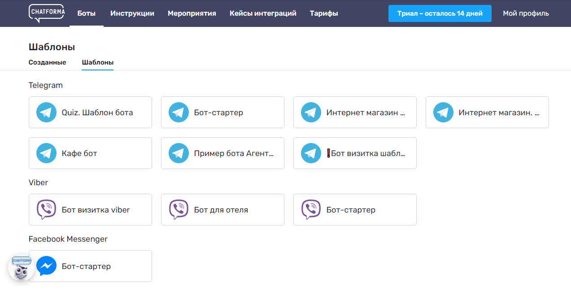Open the Инструкции menu item
The image size is (571, 291).
coord(132,13)
